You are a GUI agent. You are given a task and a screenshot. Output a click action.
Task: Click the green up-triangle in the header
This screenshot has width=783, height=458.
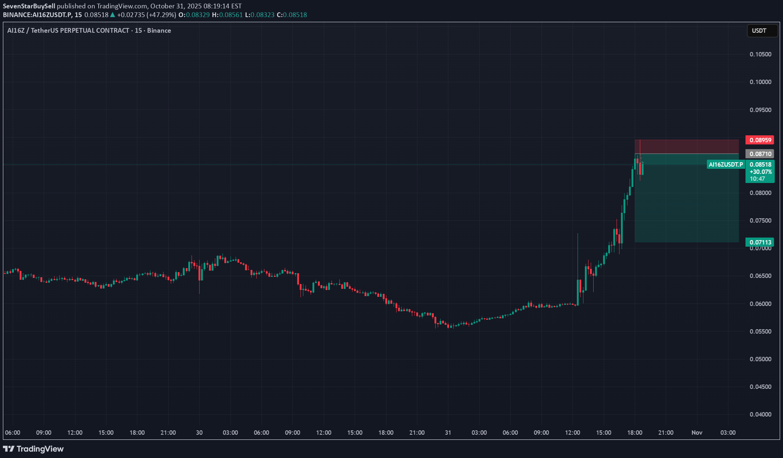click(x=113, y=15)
